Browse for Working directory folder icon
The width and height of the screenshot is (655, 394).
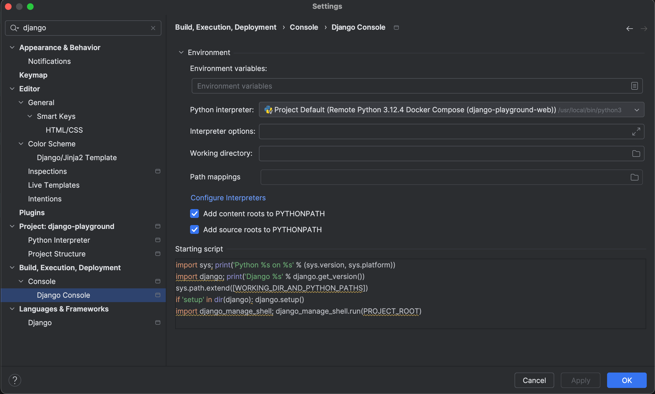[636, 154]
